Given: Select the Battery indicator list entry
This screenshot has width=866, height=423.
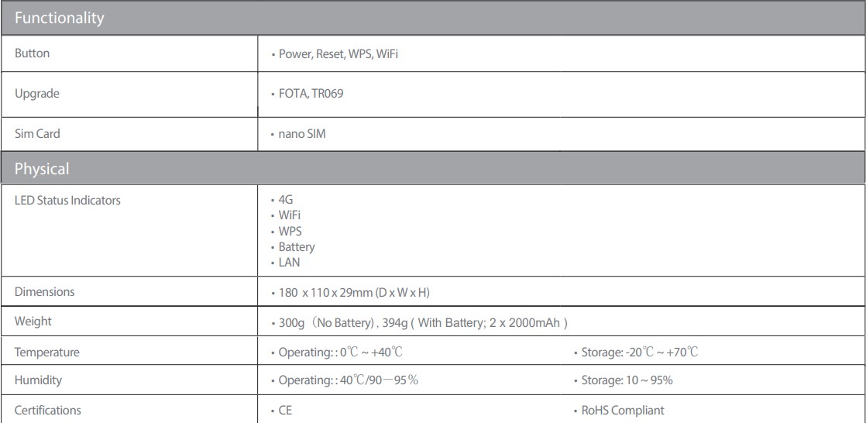Looking at the screenshot, I should point(297,247).
